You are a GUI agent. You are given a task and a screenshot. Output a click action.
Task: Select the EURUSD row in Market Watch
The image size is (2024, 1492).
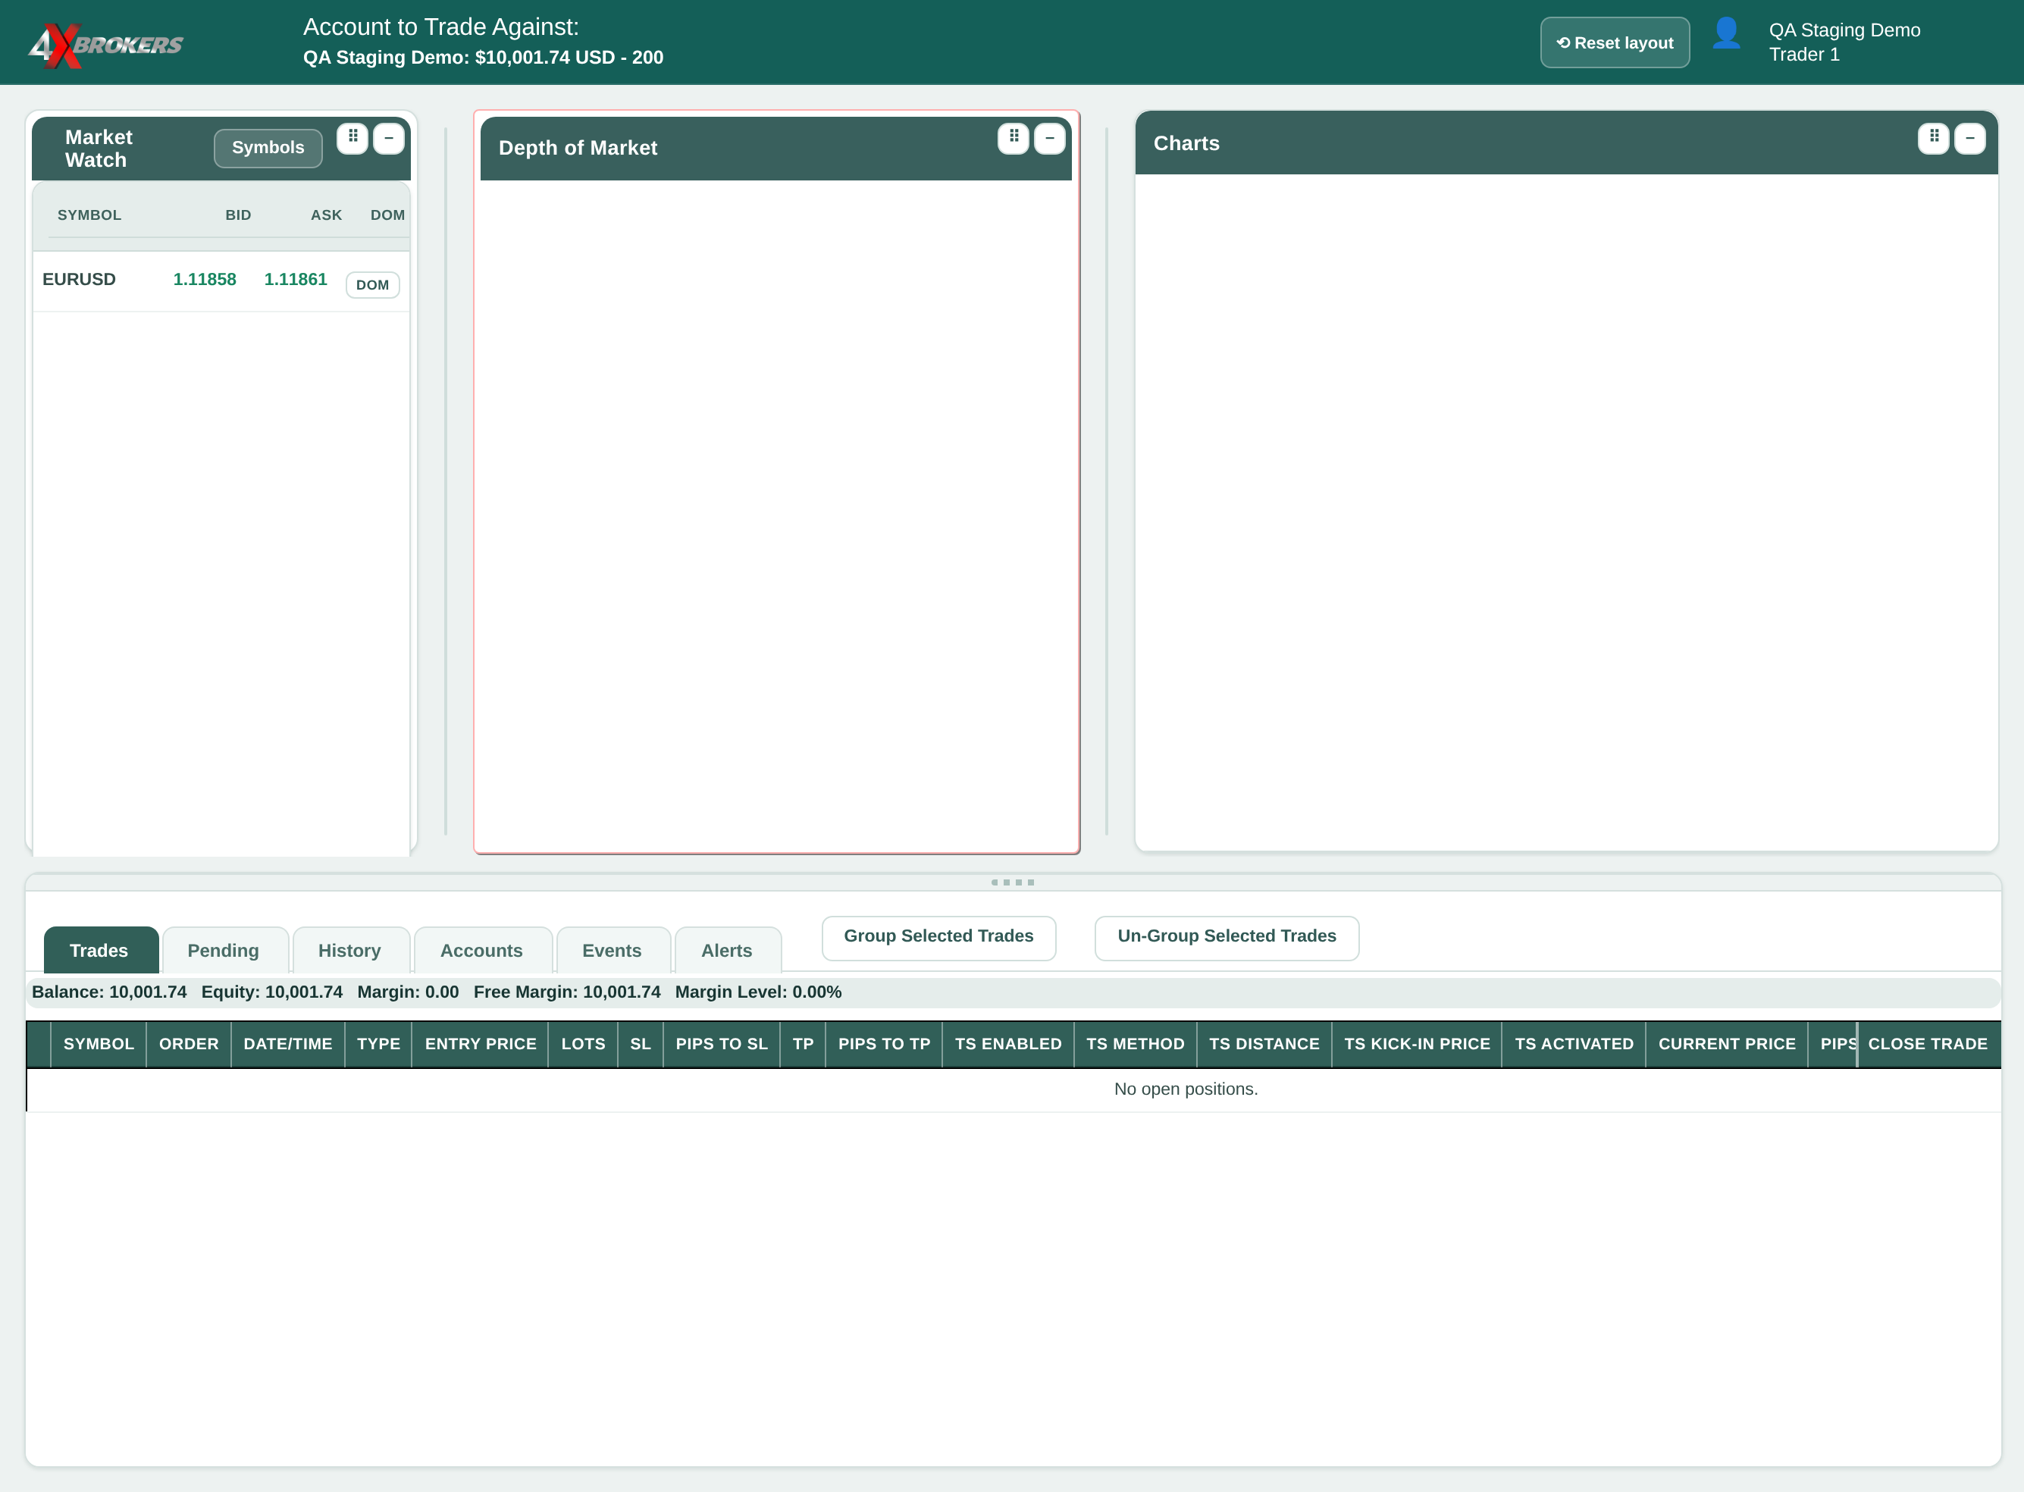tap(221, 281)
